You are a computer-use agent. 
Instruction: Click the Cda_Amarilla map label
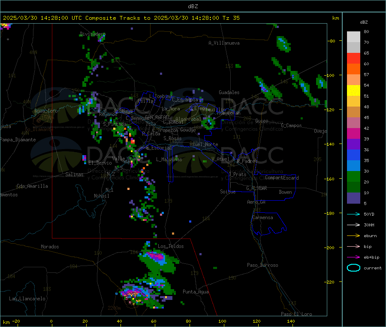pyautogui.click(x=32, y=186)
